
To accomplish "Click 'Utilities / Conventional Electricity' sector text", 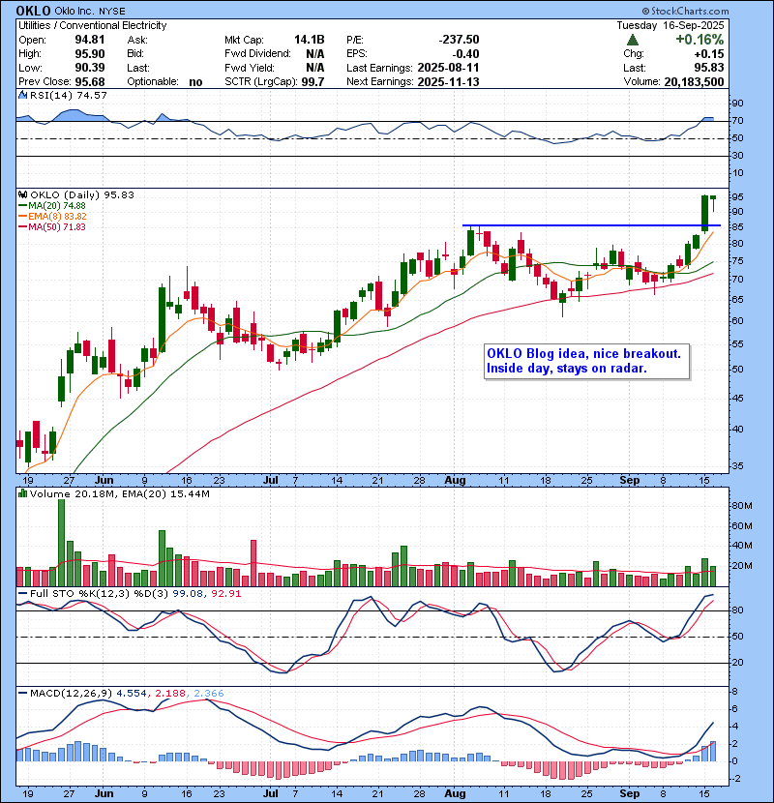I will (93, 25).
